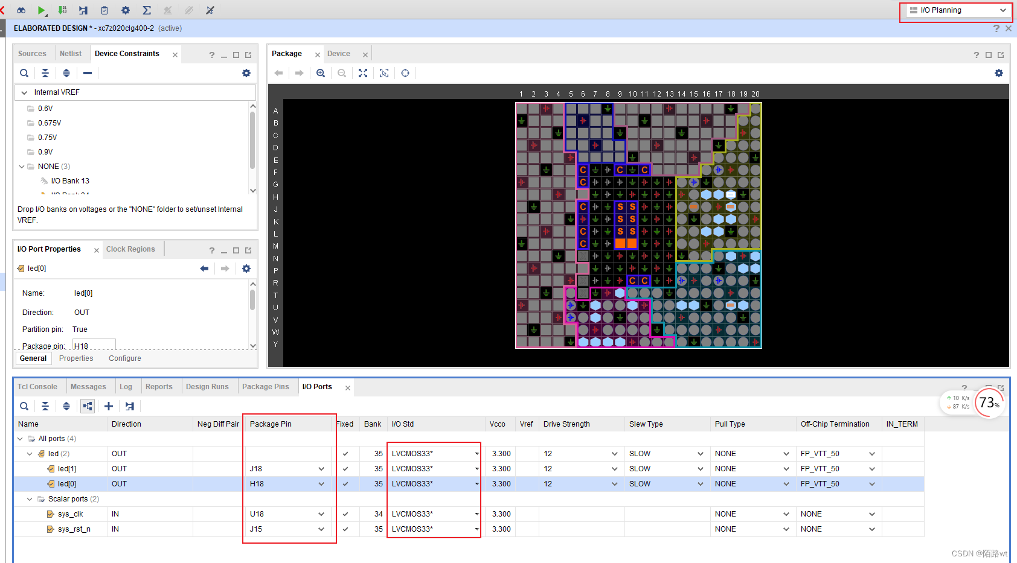Select the 0.75V folder
This screenshot has width=1017, height=563.
[48, 138]
